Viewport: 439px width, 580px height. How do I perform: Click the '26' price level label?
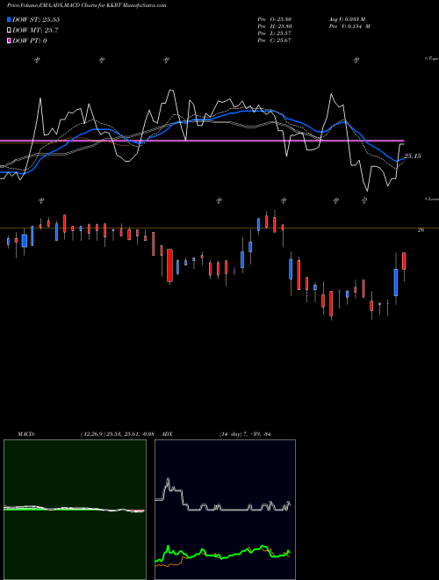click(421, 230)
